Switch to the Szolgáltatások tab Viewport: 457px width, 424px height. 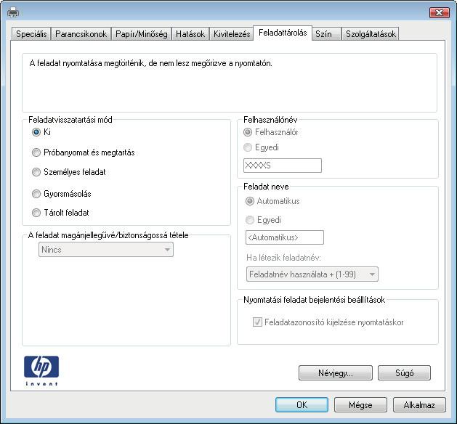371,34
